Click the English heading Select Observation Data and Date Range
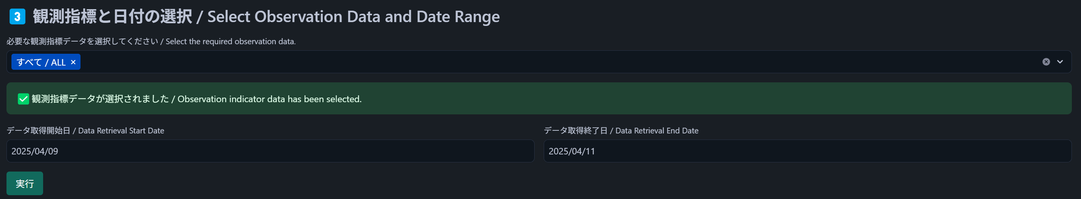 [353, 17]
